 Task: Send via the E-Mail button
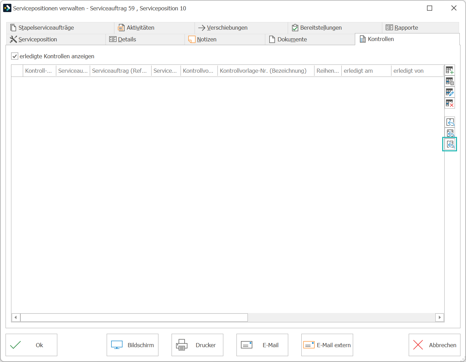(262, 345)
